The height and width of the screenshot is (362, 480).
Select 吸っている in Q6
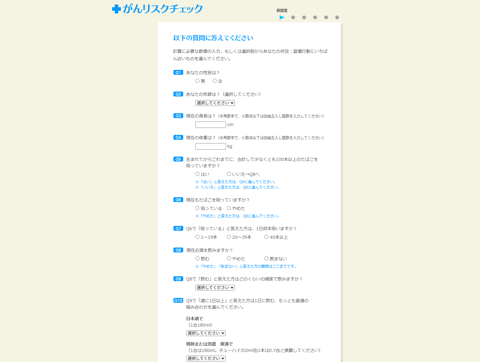tap(198, 208)
